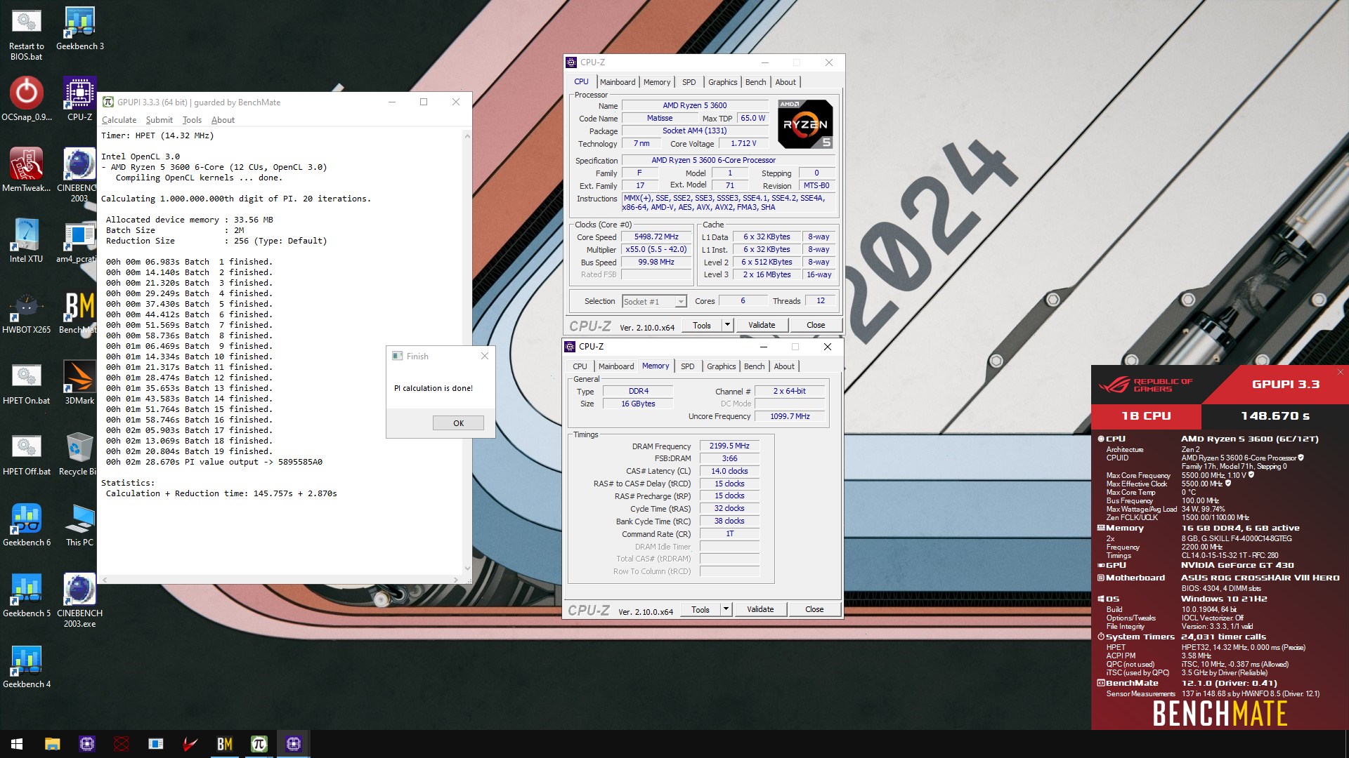
Task: Open BenchMate desktop shortcut
Action: click(x=79, y=312)
